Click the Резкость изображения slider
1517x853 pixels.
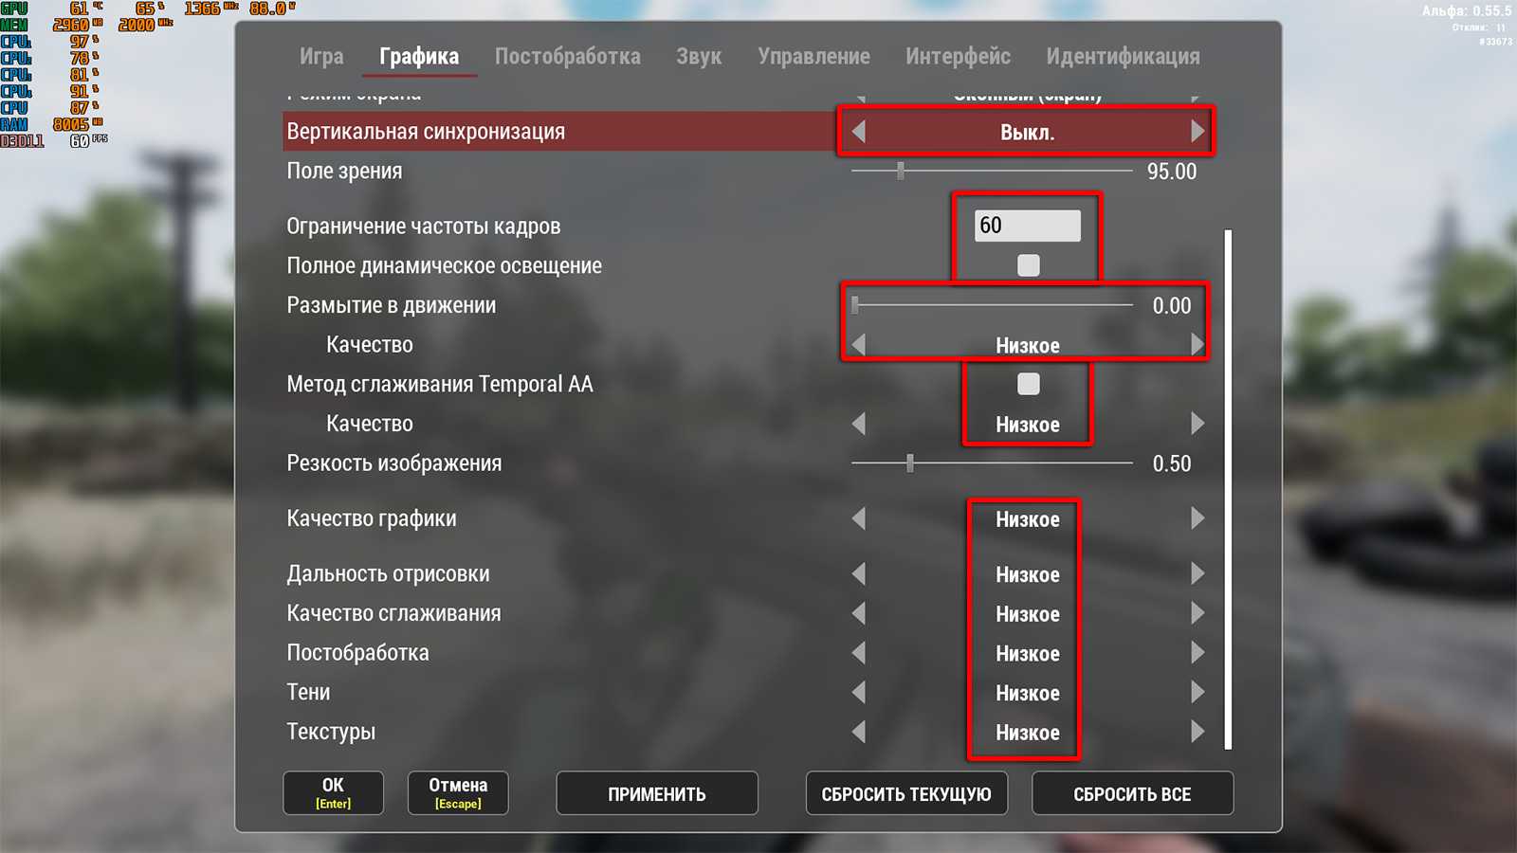992,463
